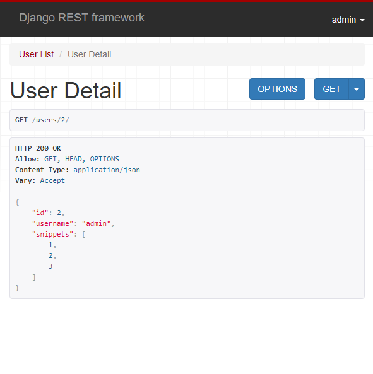Click the Allow header line
The image size is (373, 374).
(x=67, y=159)
